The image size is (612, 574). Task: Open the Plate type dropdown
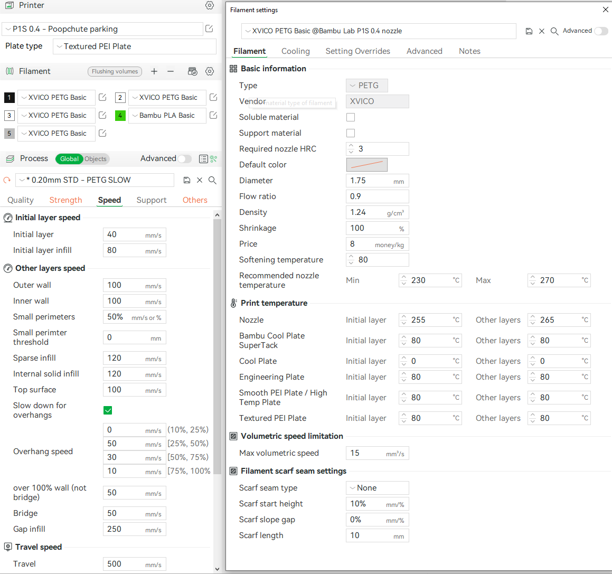pyautogui.click(x=134, y=46)
